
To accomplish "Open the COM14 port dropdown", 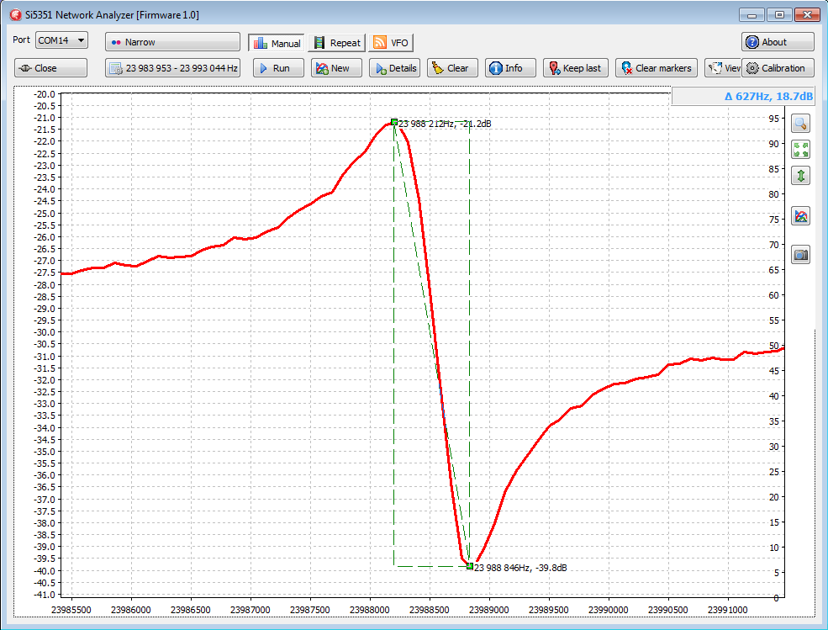I will coord(61,40).
